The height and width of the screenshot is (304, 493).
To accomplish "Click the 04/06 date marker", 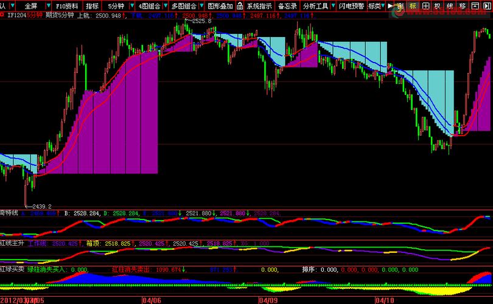I will click(x=152, y=300).
